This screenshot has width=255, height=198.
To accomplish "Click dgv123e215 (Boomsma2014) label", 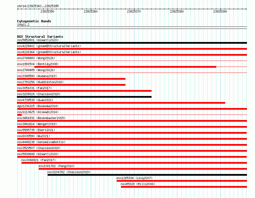I will pyautogui.click(x=38, y=106).
